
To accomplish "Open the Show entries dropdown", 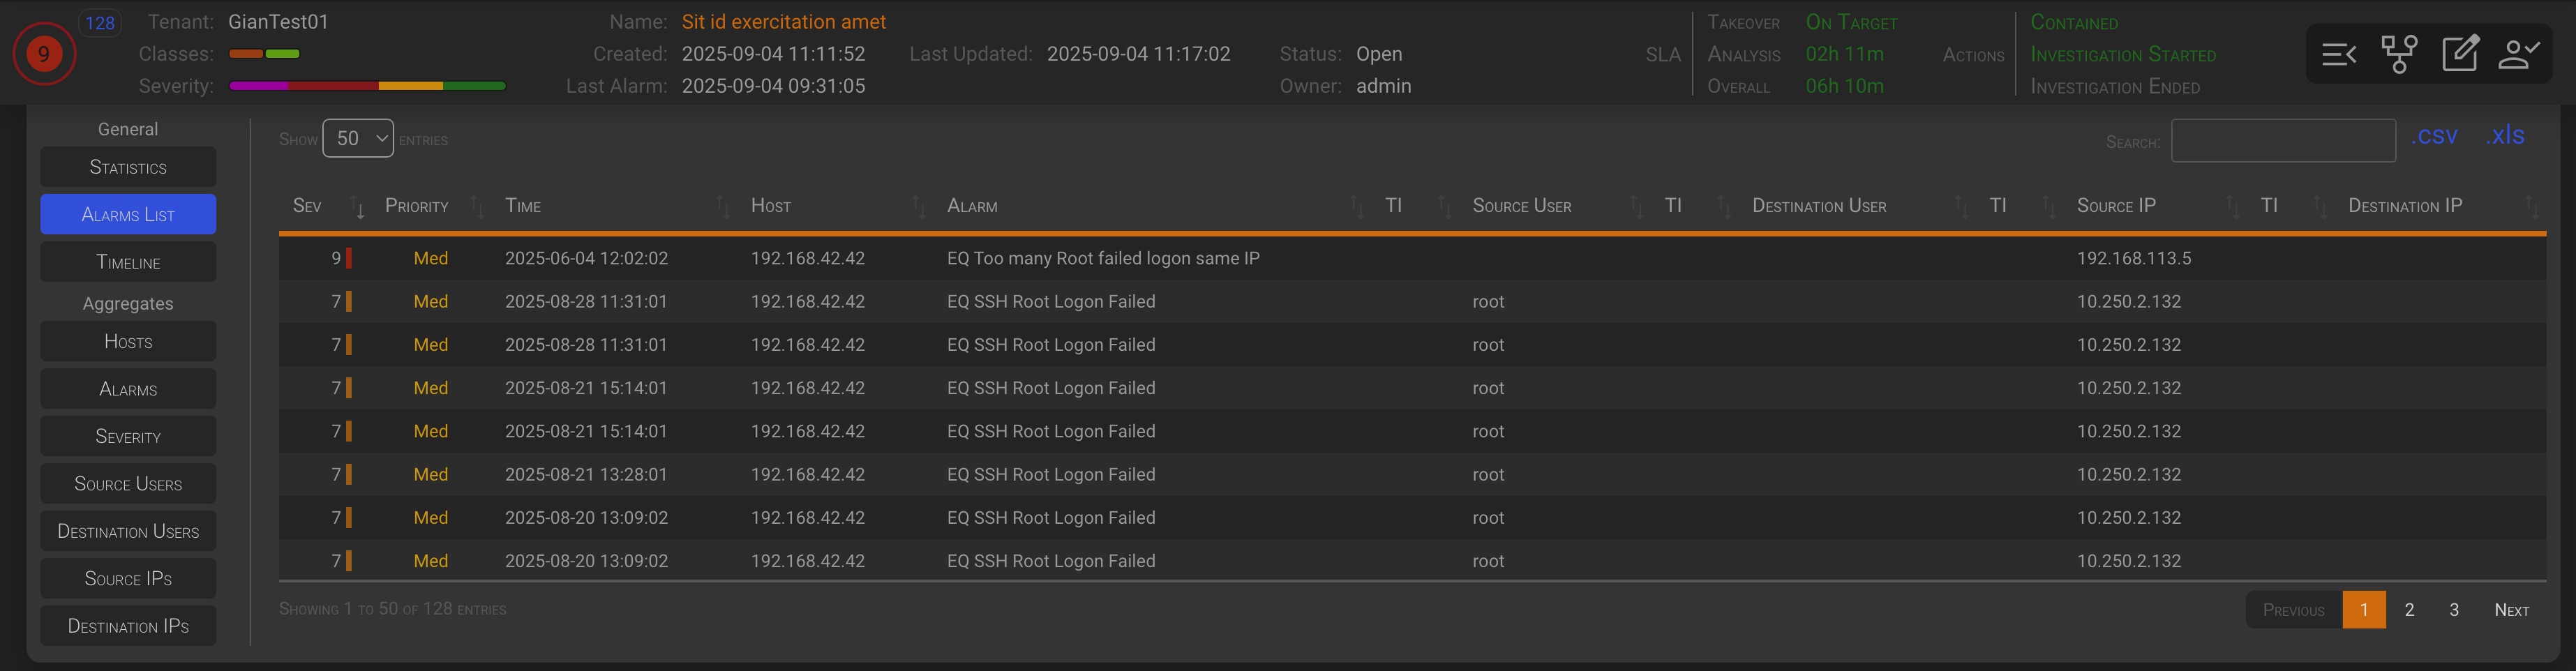I will coord(358,139).
